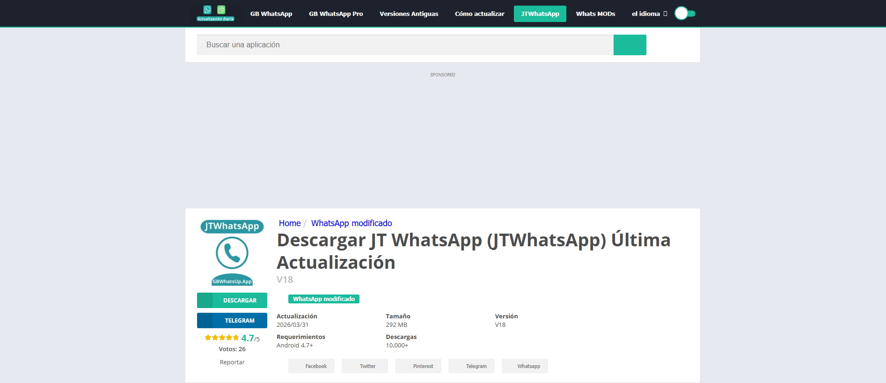886x383 pixels.
Task: Click the grey V18 subtitle under the heading
Action: 285,280
